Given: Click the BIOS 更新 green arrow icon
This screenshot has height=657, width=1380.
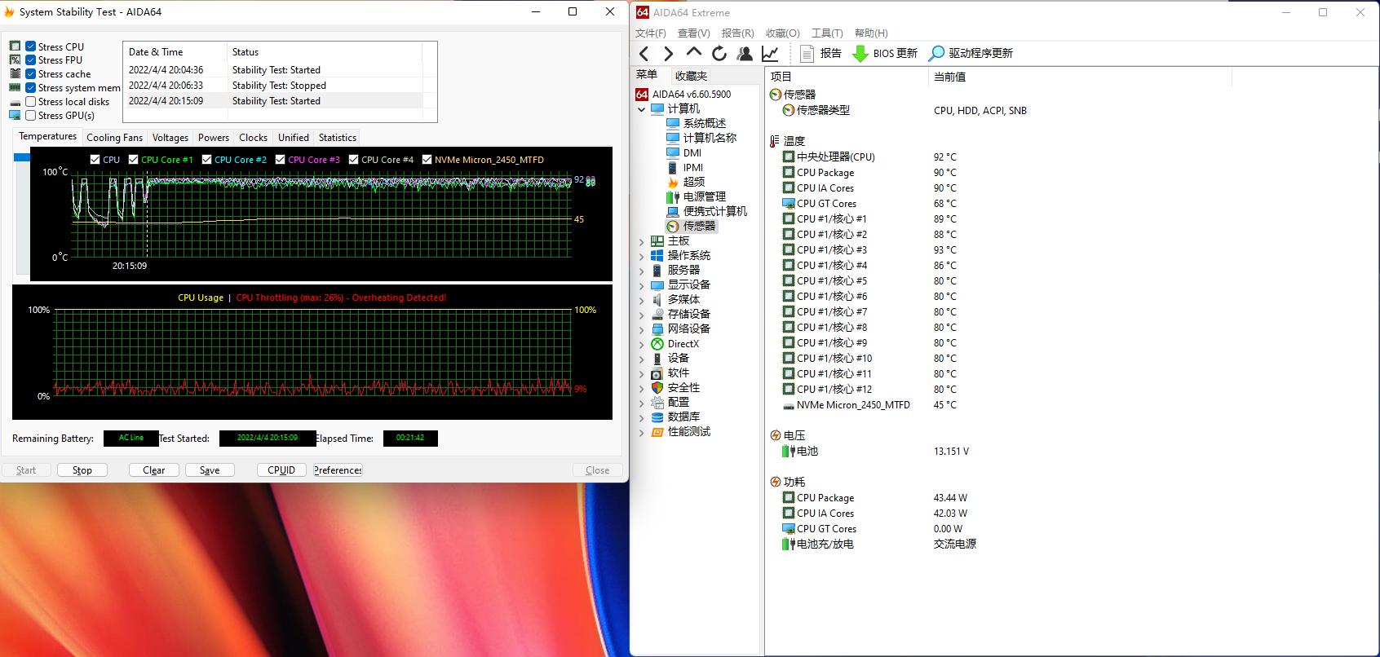Looking at the screenshot, I should (x=860, y=54).
